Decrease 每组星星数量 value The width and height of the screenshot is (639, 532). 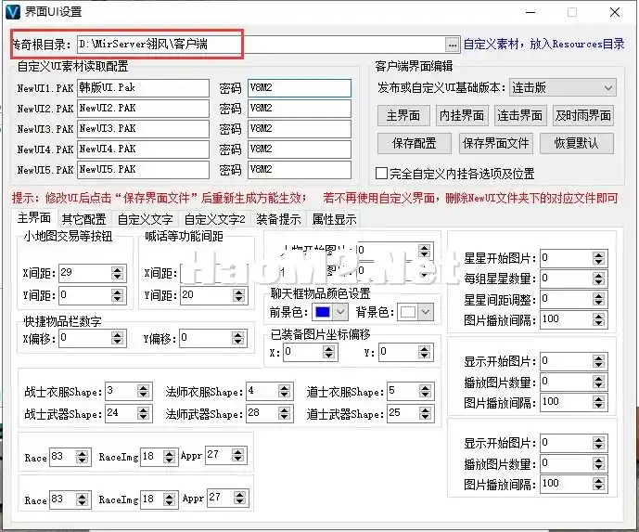coord(598,282)
